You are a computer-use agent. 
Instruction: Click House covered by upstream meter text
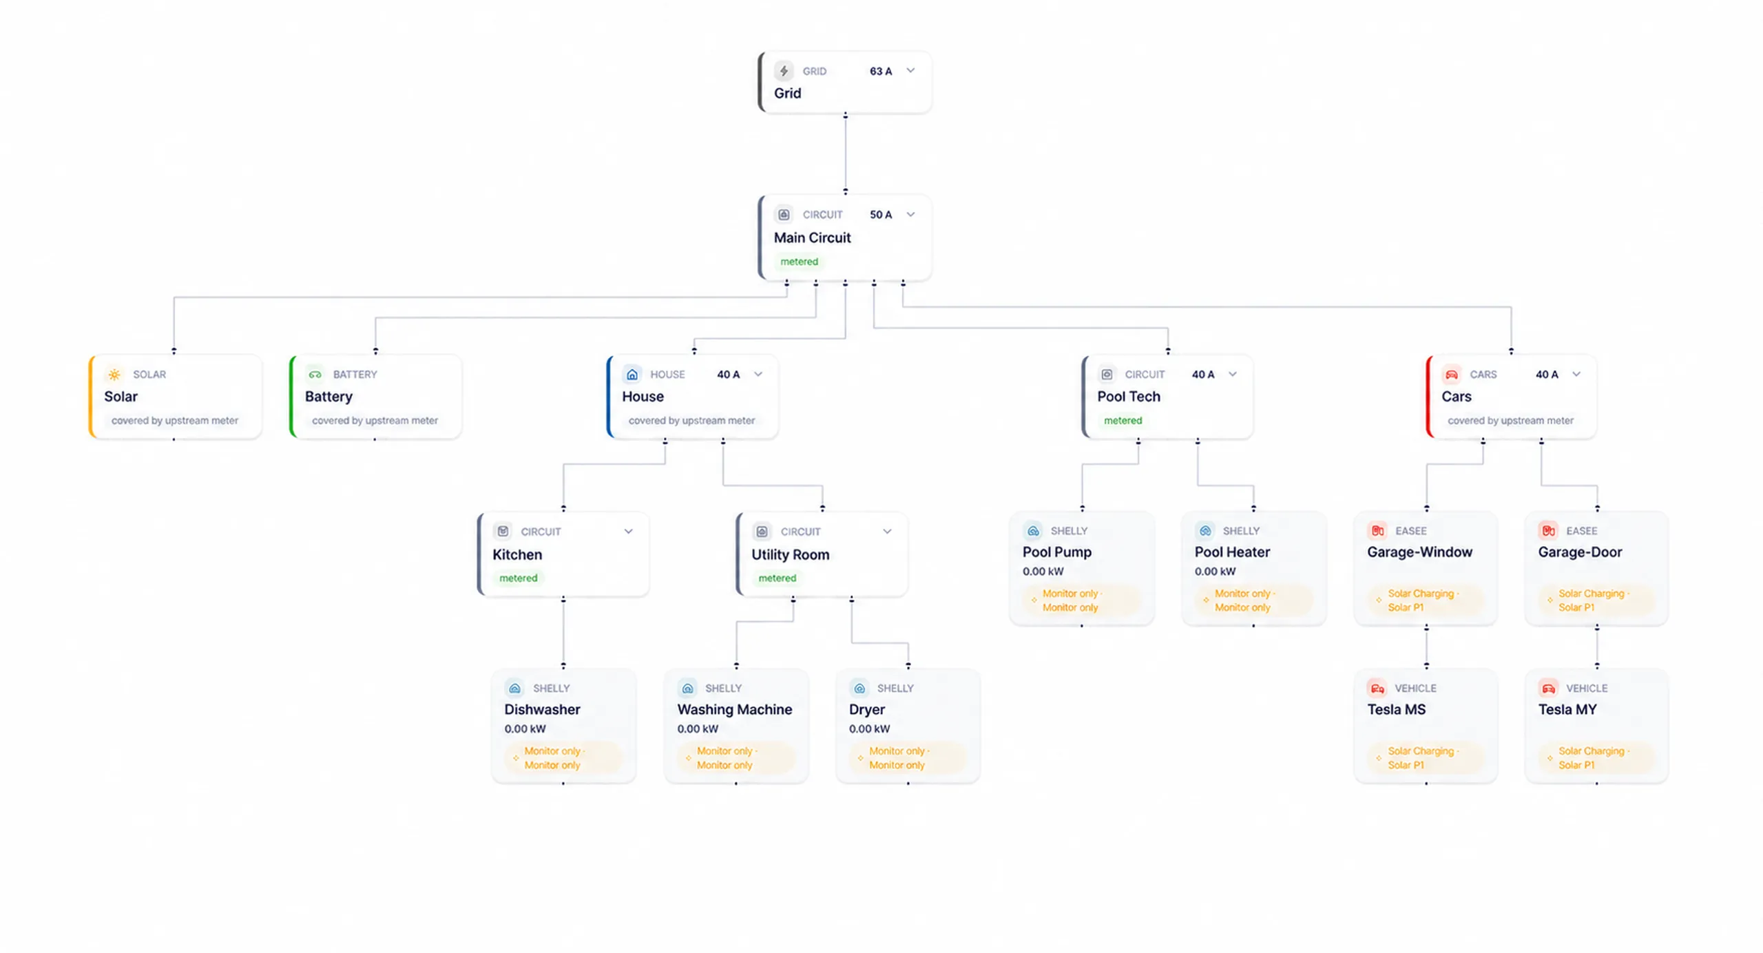(691, 420)
